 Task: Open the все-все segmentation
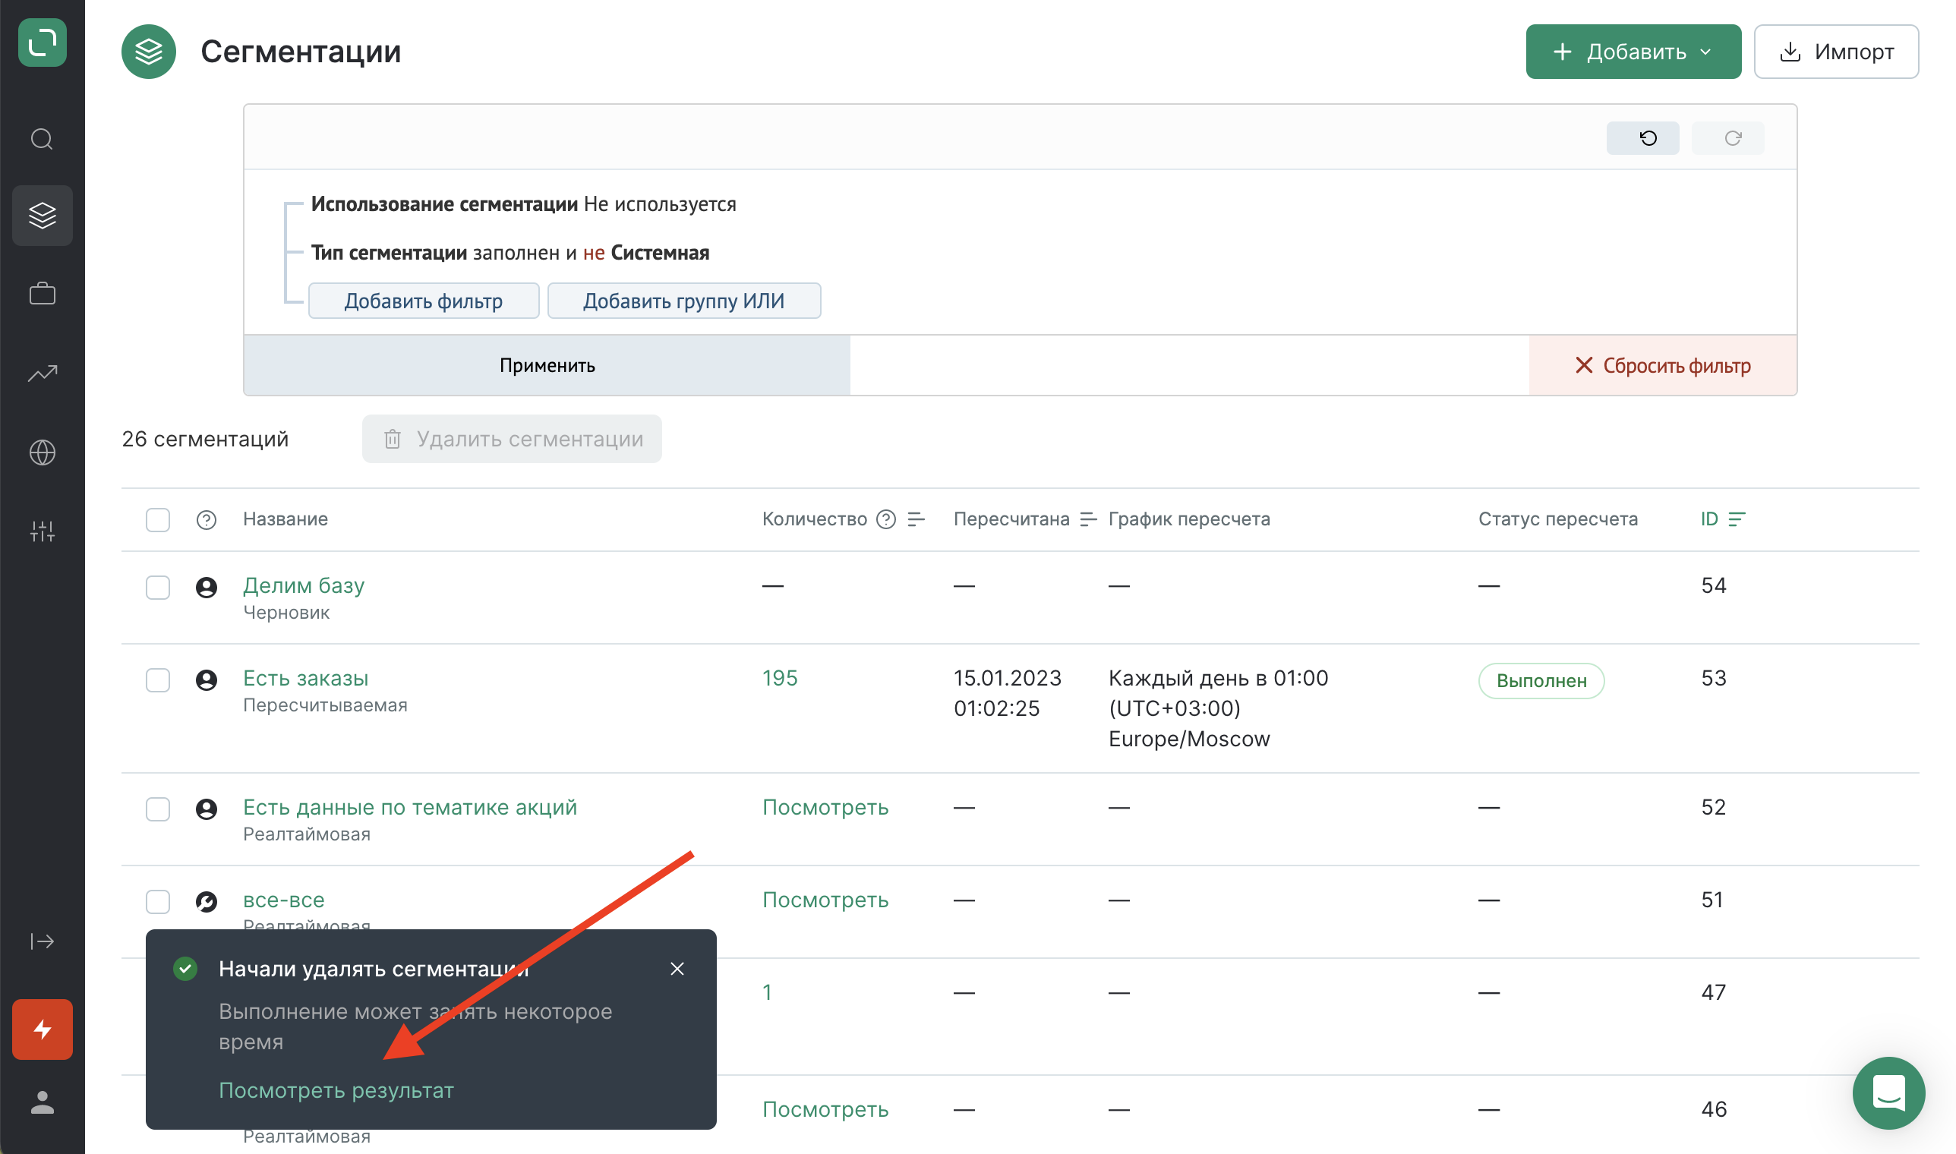(x=284, y=900)
